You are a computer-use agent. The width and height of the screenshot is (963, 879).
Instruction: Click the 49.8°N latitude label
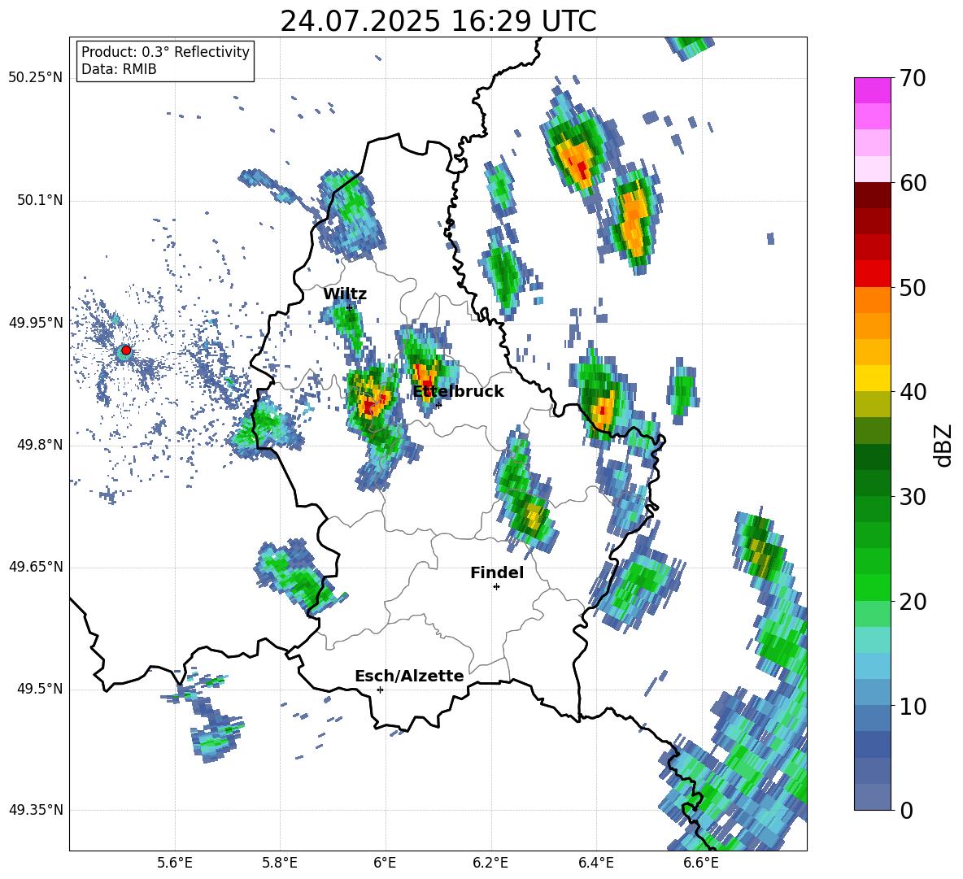(x=40, y=445)
